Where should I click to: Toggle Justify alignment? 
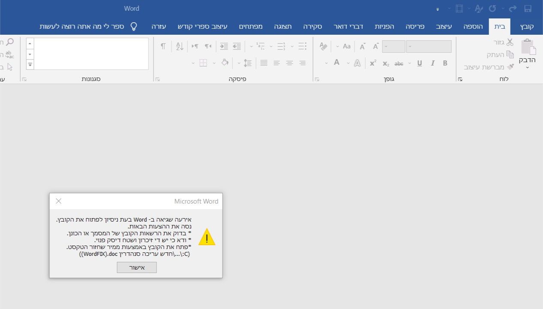[264, 63]
